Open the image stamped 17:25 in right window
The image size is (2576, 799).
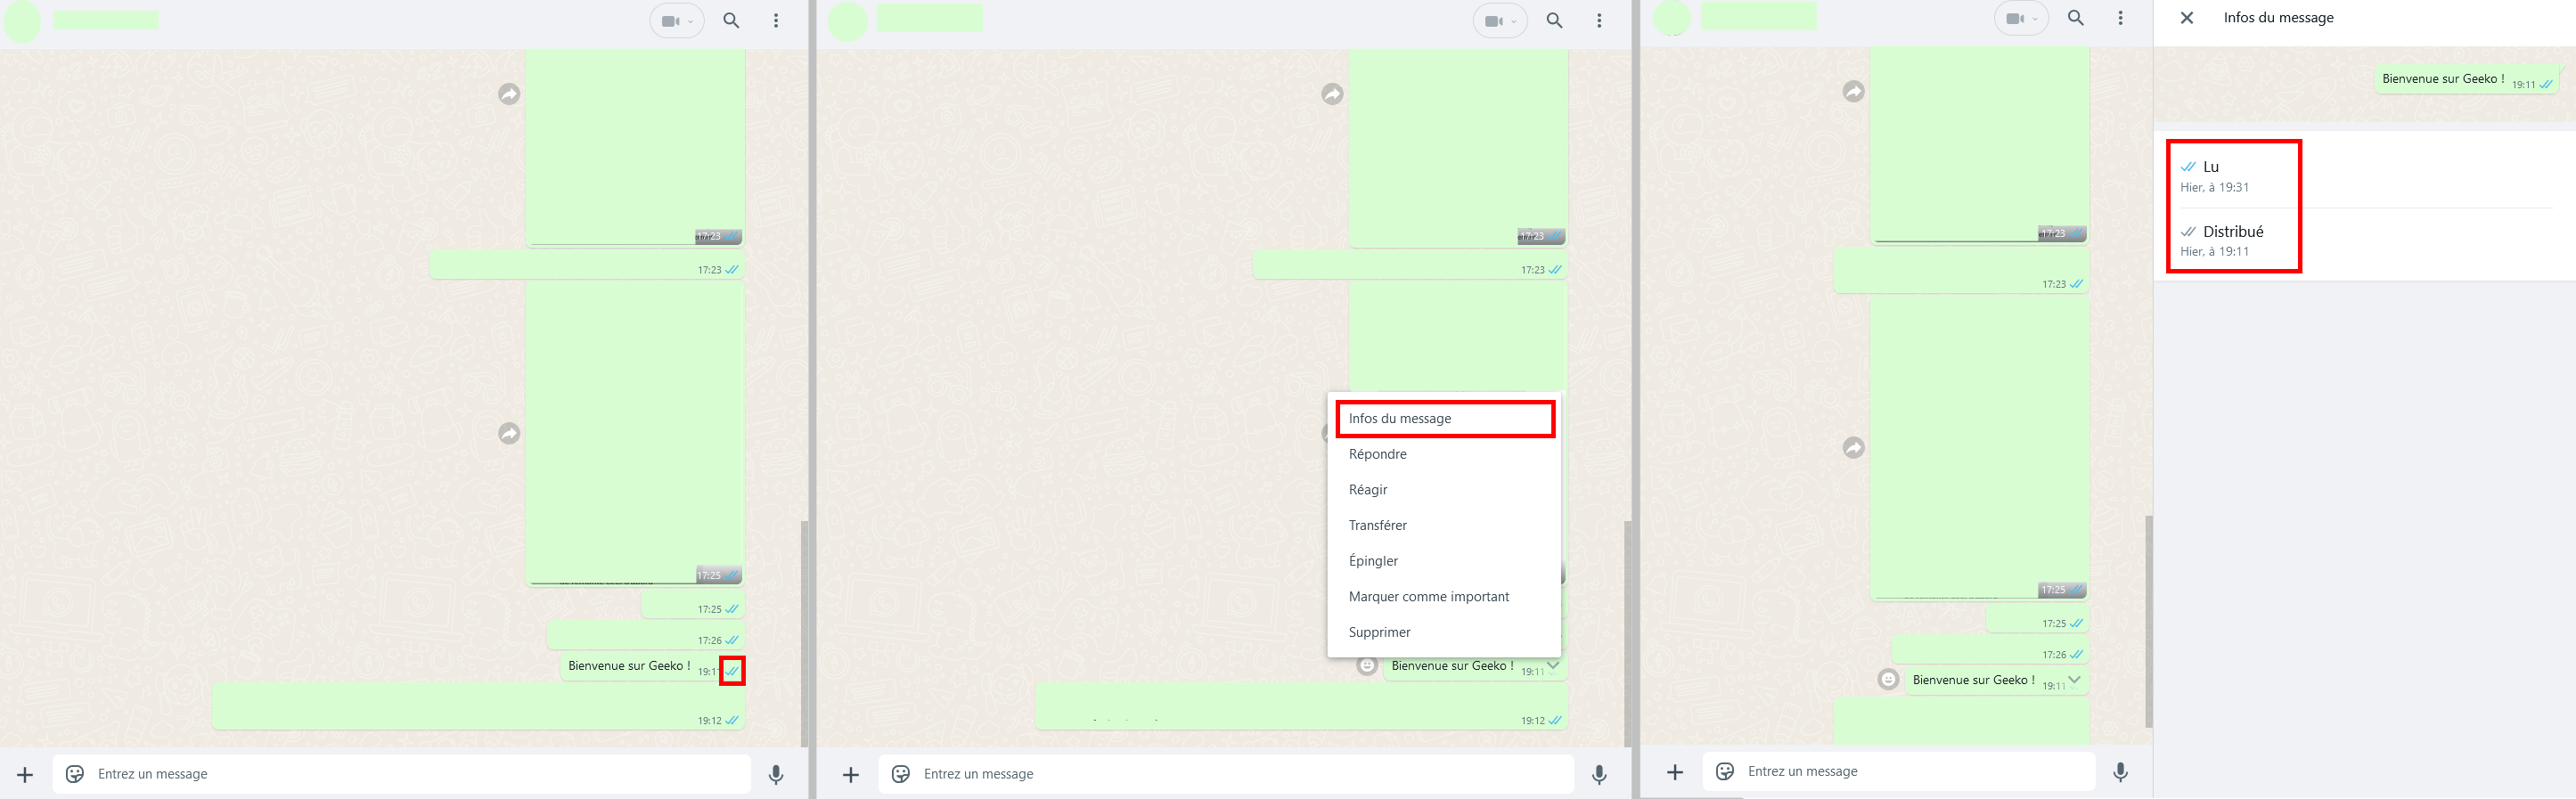1979,450
